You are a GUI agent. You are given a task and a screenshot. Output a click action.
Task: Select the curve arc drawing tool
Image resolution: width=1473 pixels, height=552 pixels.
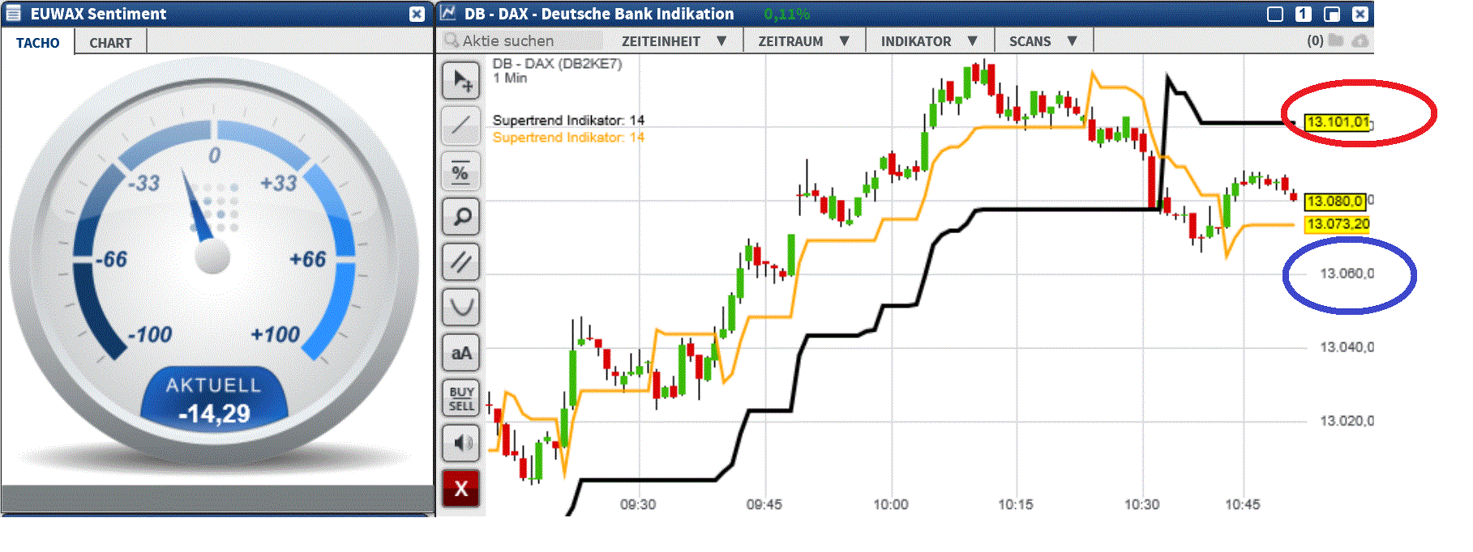(461, 307)
